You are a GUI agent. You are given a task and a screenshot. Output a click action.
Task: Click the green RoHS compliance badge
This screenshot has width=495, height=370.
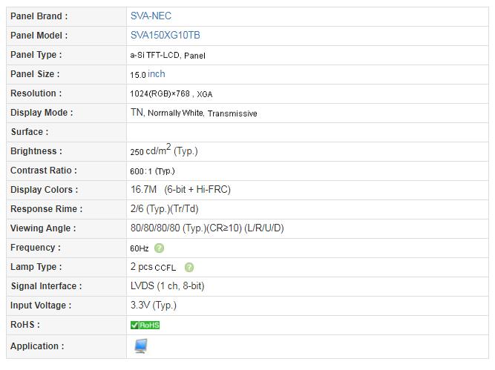[x=145, y=326]
